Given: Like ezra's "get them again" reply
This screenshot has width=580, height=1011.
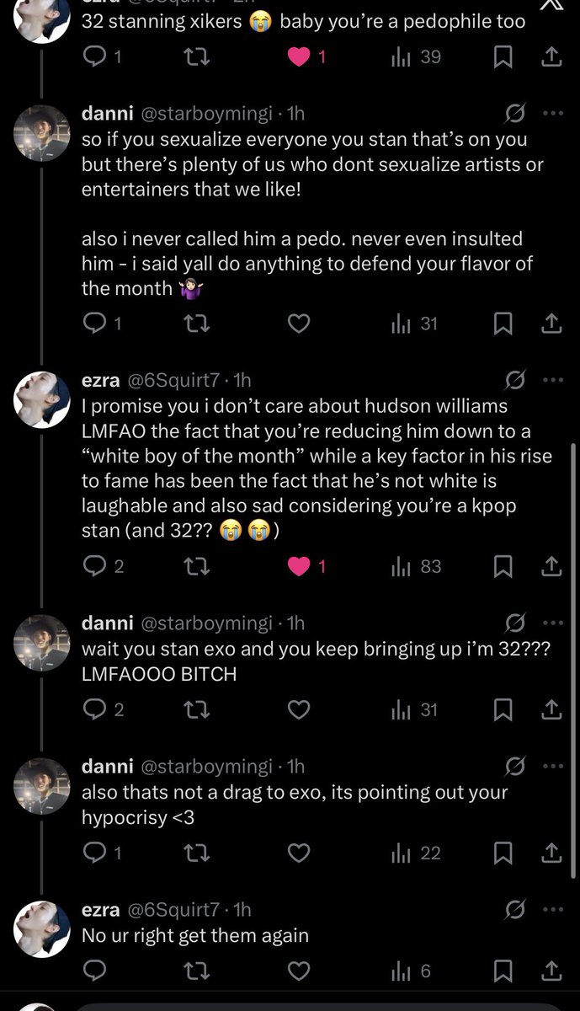Looking at the screenshot, I should [299, 971].
